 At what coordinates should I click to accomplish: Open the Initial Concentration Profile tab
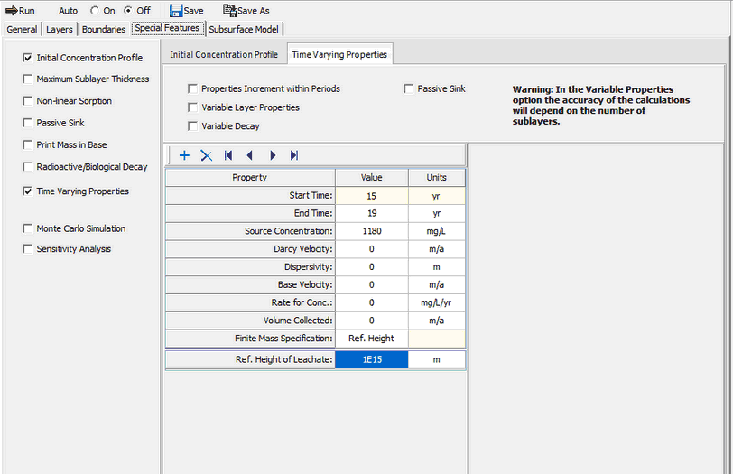pyautogui.click(x=224, y=54)
